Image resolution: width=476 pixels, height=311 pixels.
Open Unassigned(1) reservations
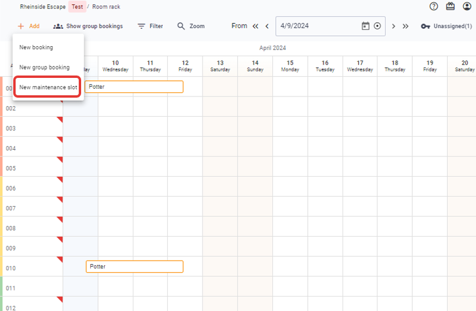446,26
